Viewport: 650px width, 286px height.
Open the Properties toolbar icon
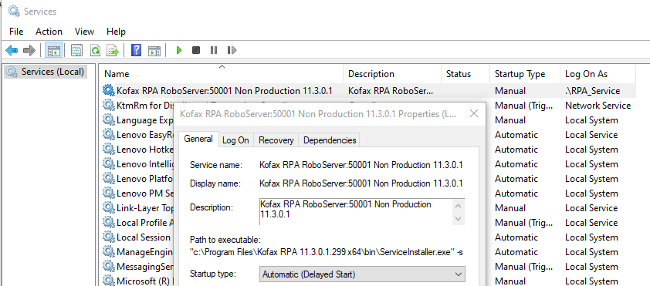(x=76, y=51)
